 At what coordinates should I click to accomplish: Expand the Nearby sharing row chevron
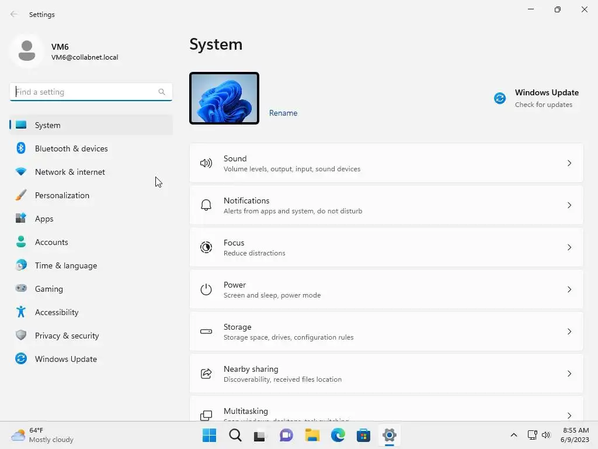click(x=569, y=374)
